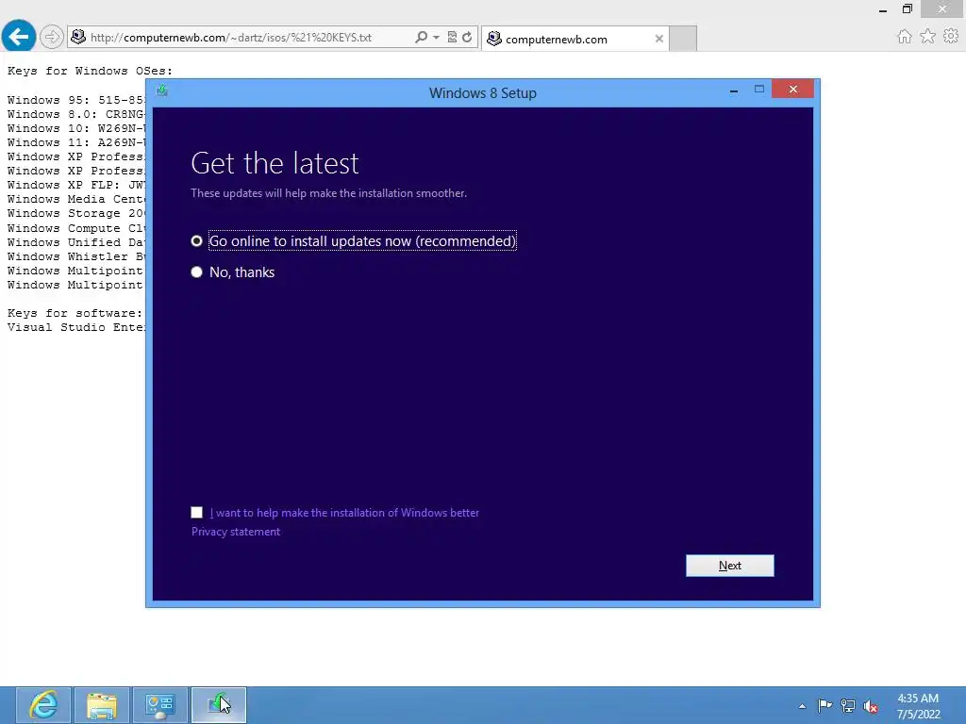Screen dimensions: 966x724
Task: Refresh the page in Internet Explorer
Action: point(467,38)
